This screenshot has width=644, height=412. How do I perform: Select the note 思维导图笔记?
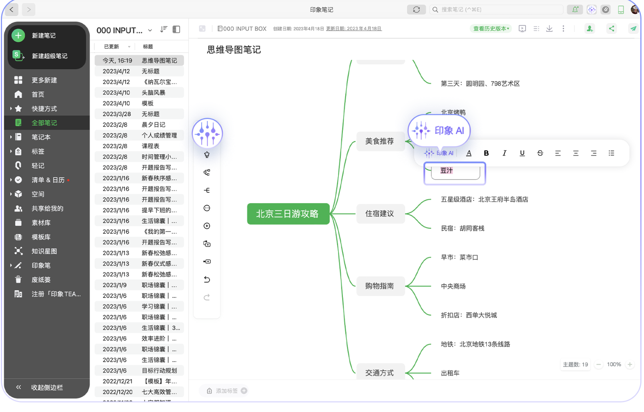(139, 61)
